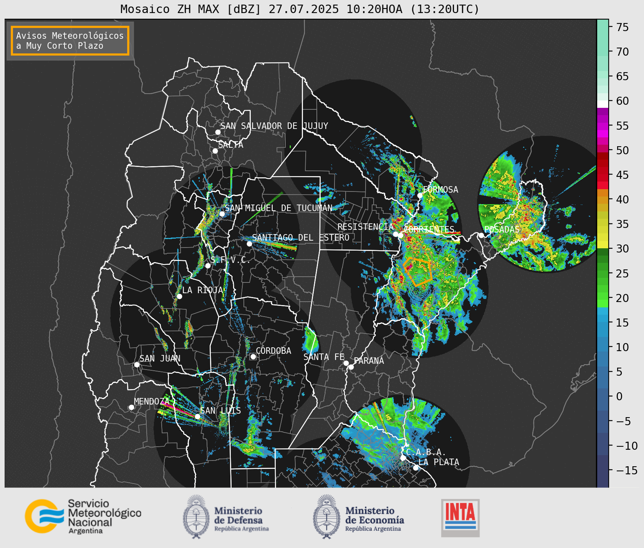Click the Mendoza city dot
Screen dimensions: 644x548
pyautogui.click(x=131, y=407)
